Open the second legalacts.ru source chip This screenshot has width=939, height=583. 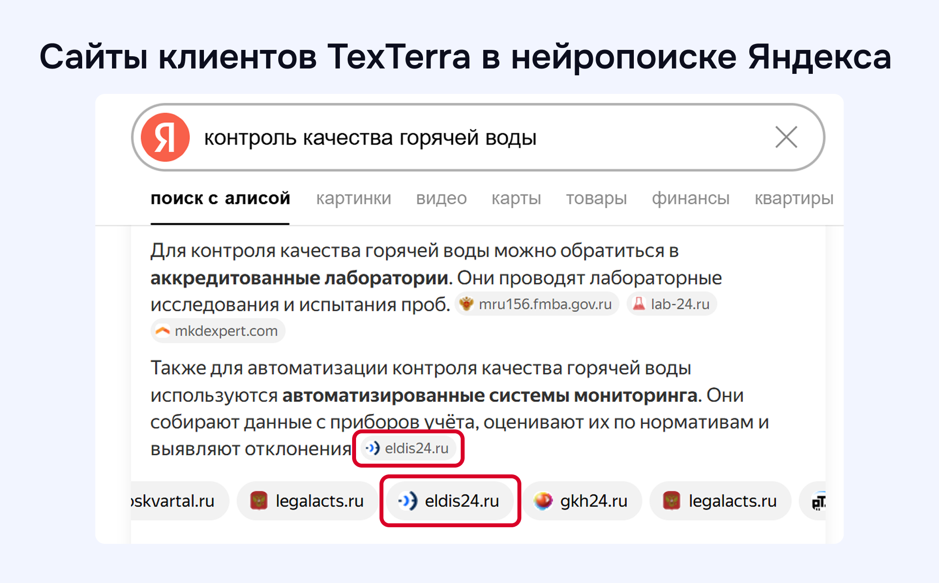(x=732, y=501)
